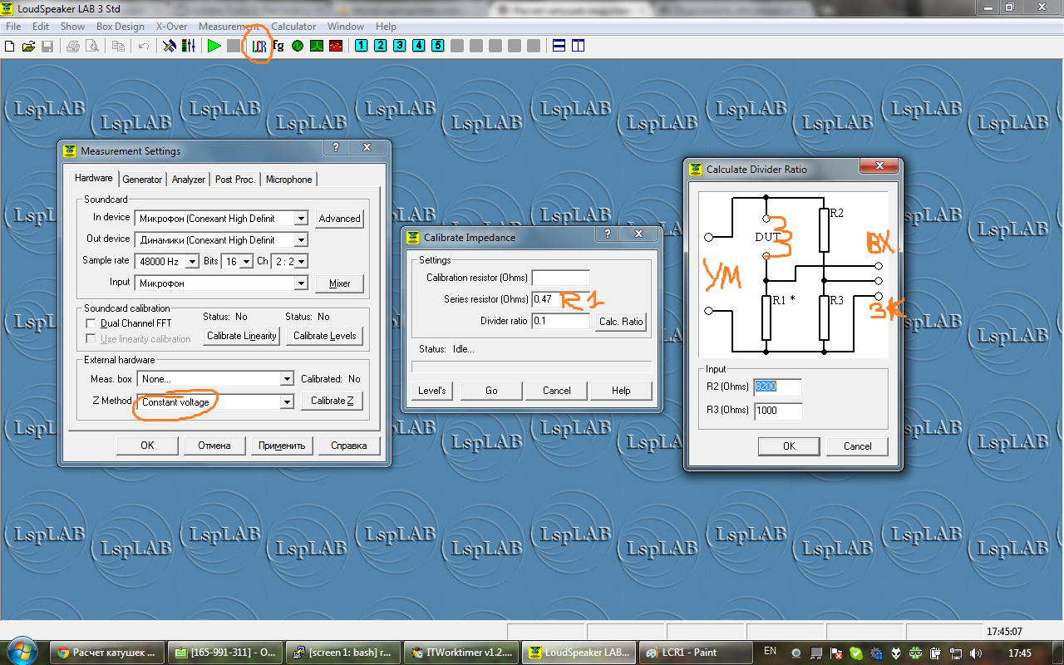Open the Measurement menu
Screen dimensions: 1064x665
click(x=229, y=27)
